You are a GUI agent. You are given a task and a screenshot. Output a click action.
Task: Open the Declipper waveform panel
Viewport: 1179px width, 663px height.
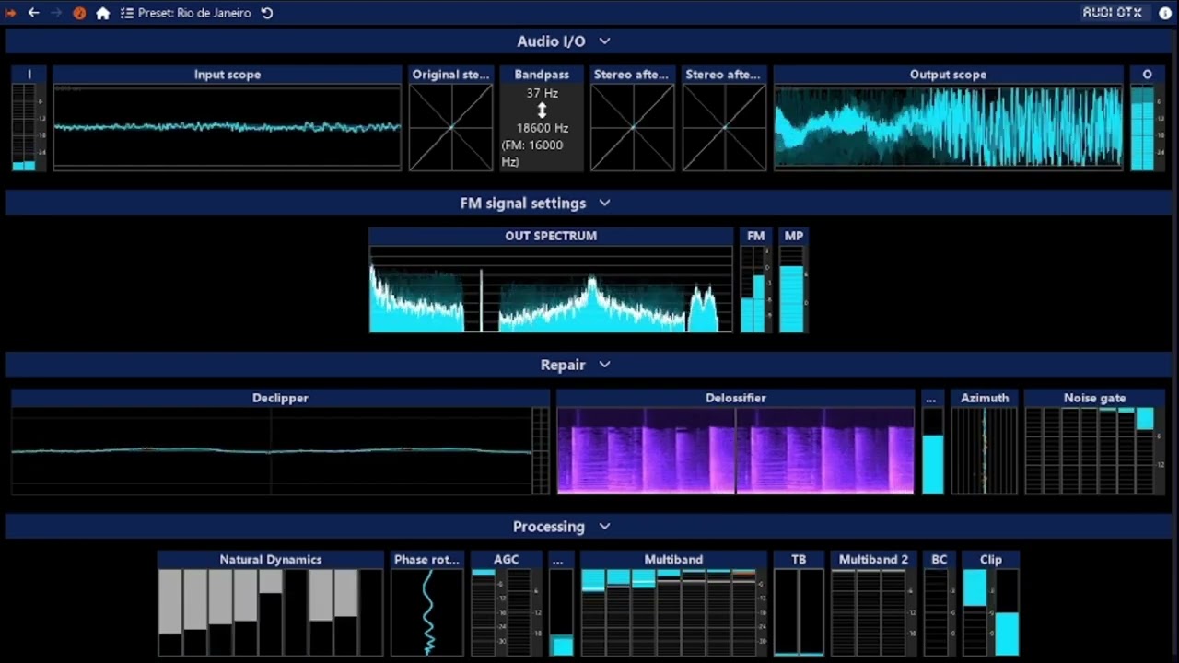tap(280, 442)
